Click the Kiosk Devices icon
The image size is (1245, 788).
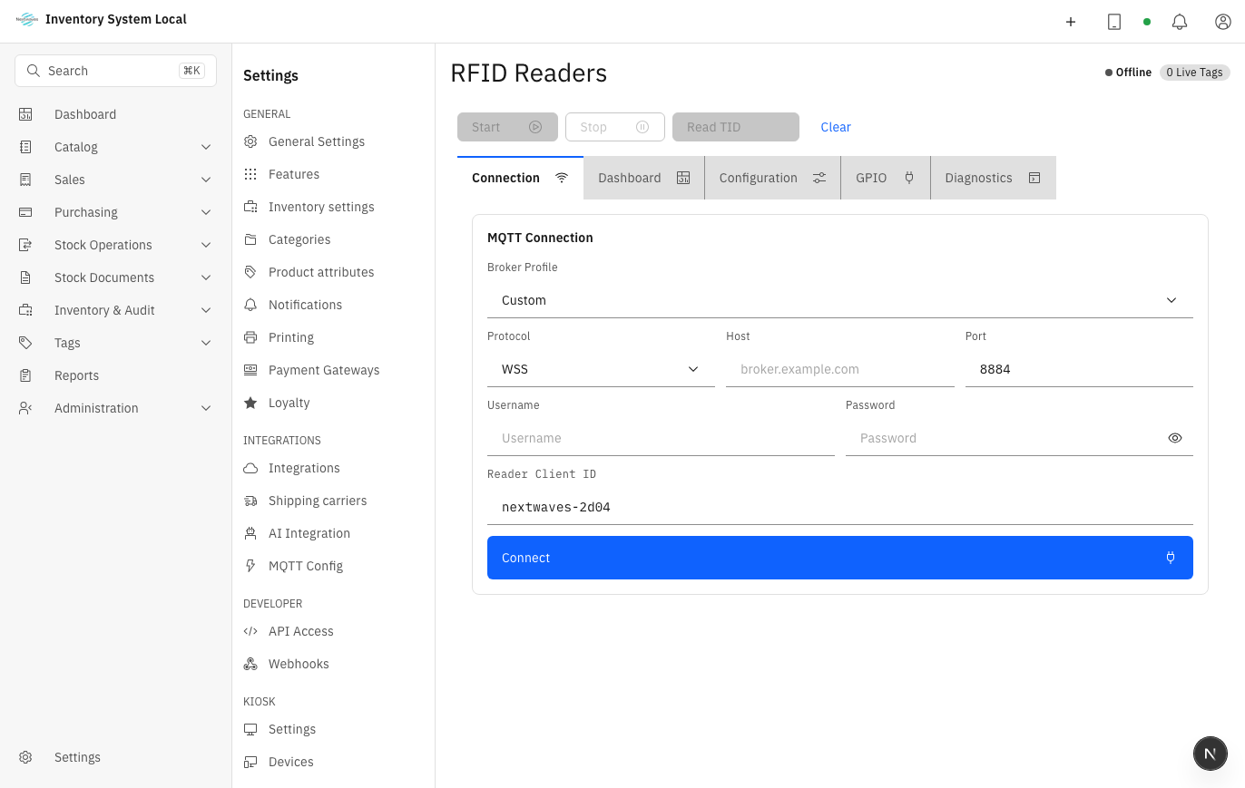(250, 762)
